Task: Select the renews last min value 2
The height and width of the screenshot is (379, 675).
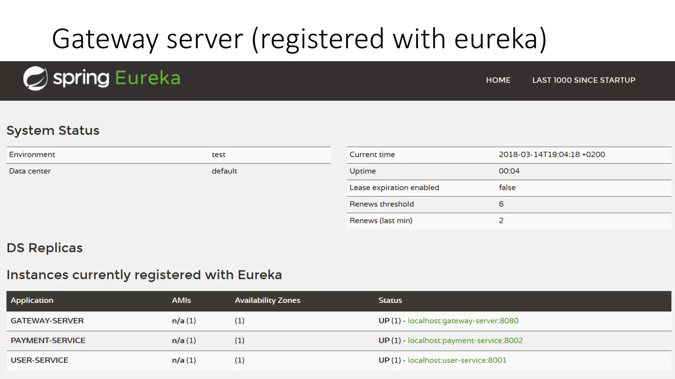Action: click(501, 220)
